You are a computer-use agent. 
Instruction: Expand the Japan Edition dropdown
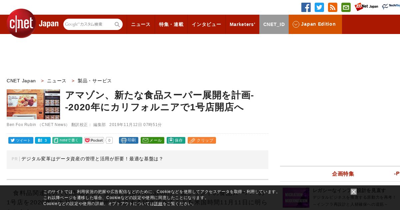(x=315, y=24)
